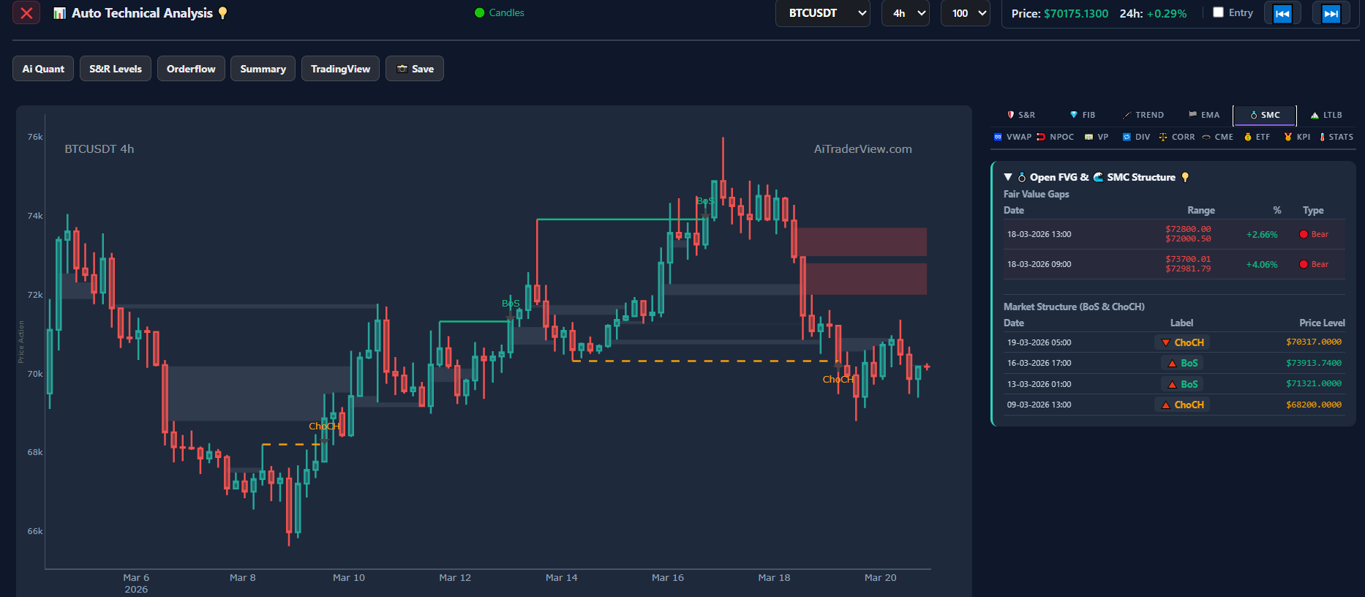Open the KPI medal indicator
Screen dimensions: 1365x597
click(1297, 137)
